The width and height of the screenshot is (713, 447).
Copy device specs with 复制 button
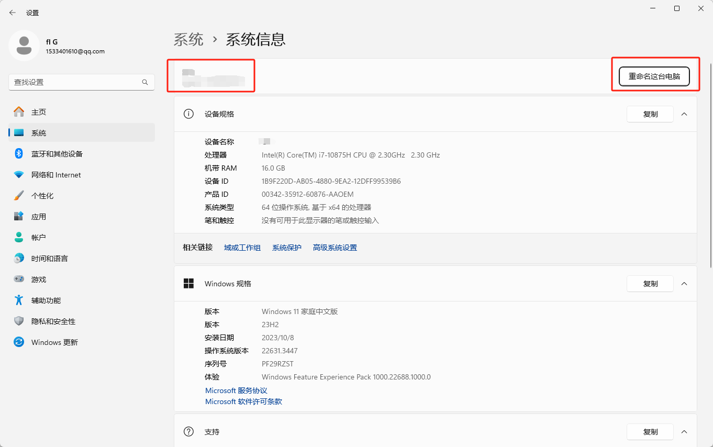click(650, 114)
